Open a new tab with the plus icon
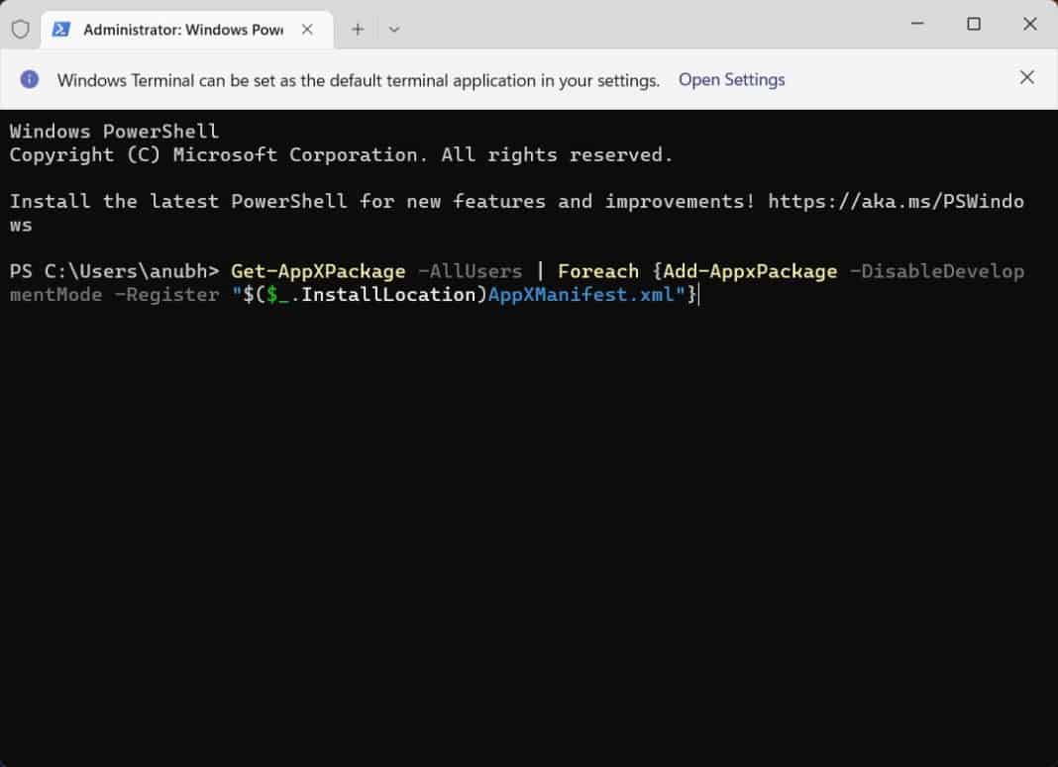Screen dimensions: 1058x767 tap(357, 29)
